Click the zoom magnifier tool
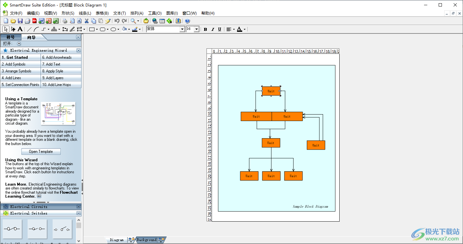 pyautogui.click(x=133, y=21)
